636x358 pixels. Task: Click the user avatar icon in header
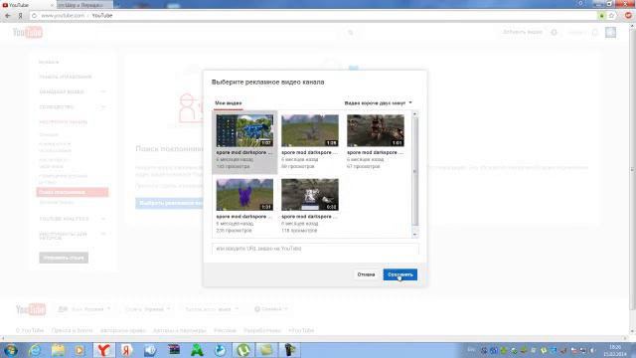click(x=610, y=32)
